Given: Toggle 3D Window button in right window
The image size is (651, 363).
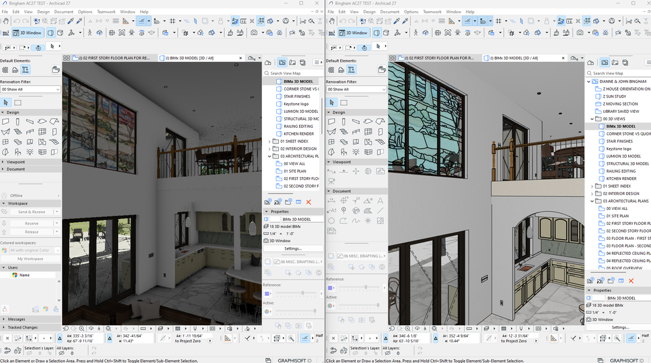Looking at the screenshot, I should tap(353, 33).
